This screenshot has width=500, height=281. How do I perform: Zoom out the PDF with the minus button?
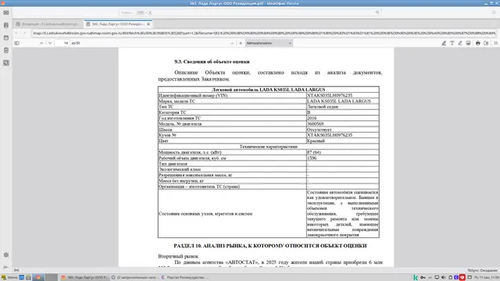(232, 43)
